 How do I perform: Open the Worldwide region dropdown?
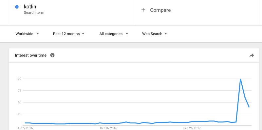(27, 34)
